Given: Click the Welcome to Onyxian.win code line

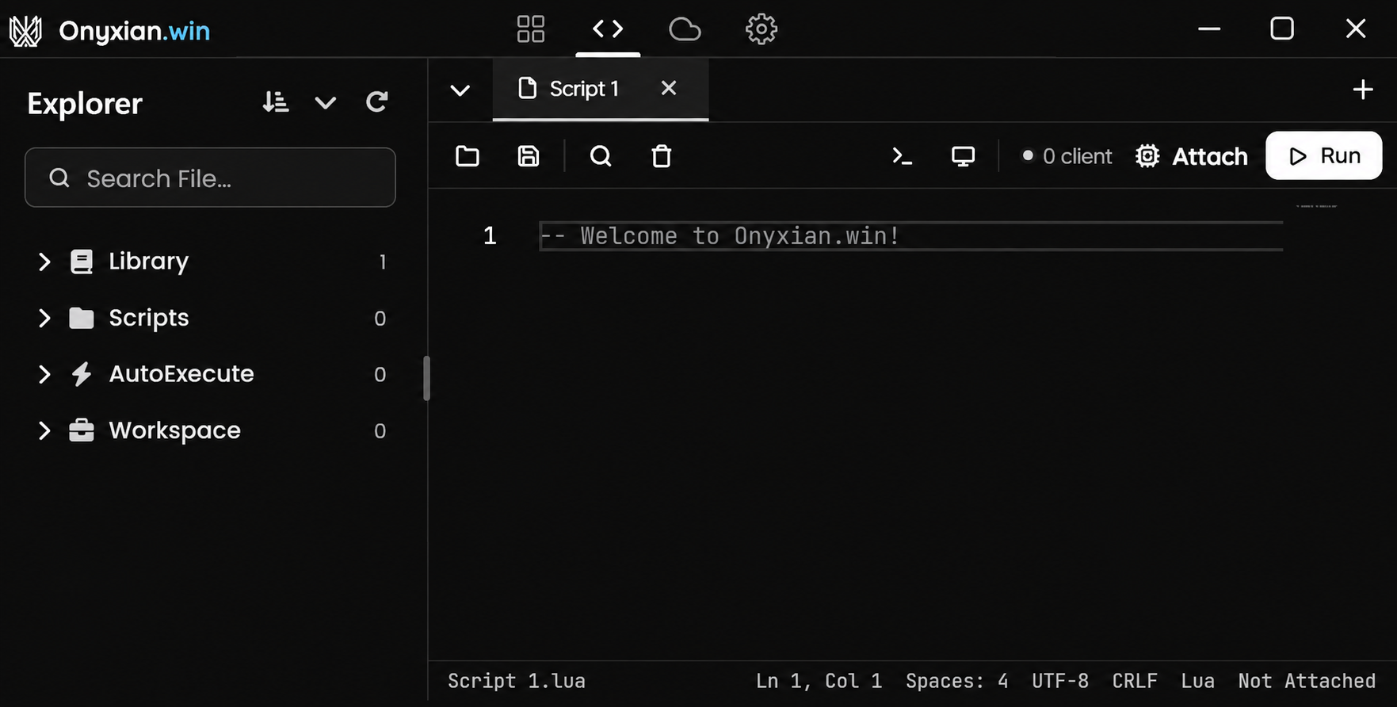Looking at the screenshot, I should (x=719, y=236).
